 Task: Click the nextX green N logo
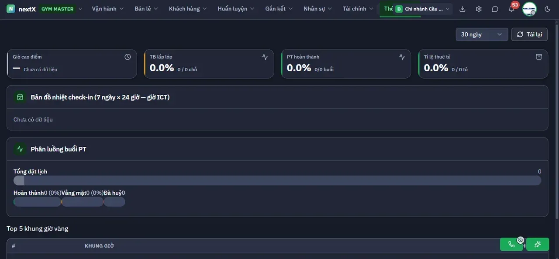coord(11,9)
